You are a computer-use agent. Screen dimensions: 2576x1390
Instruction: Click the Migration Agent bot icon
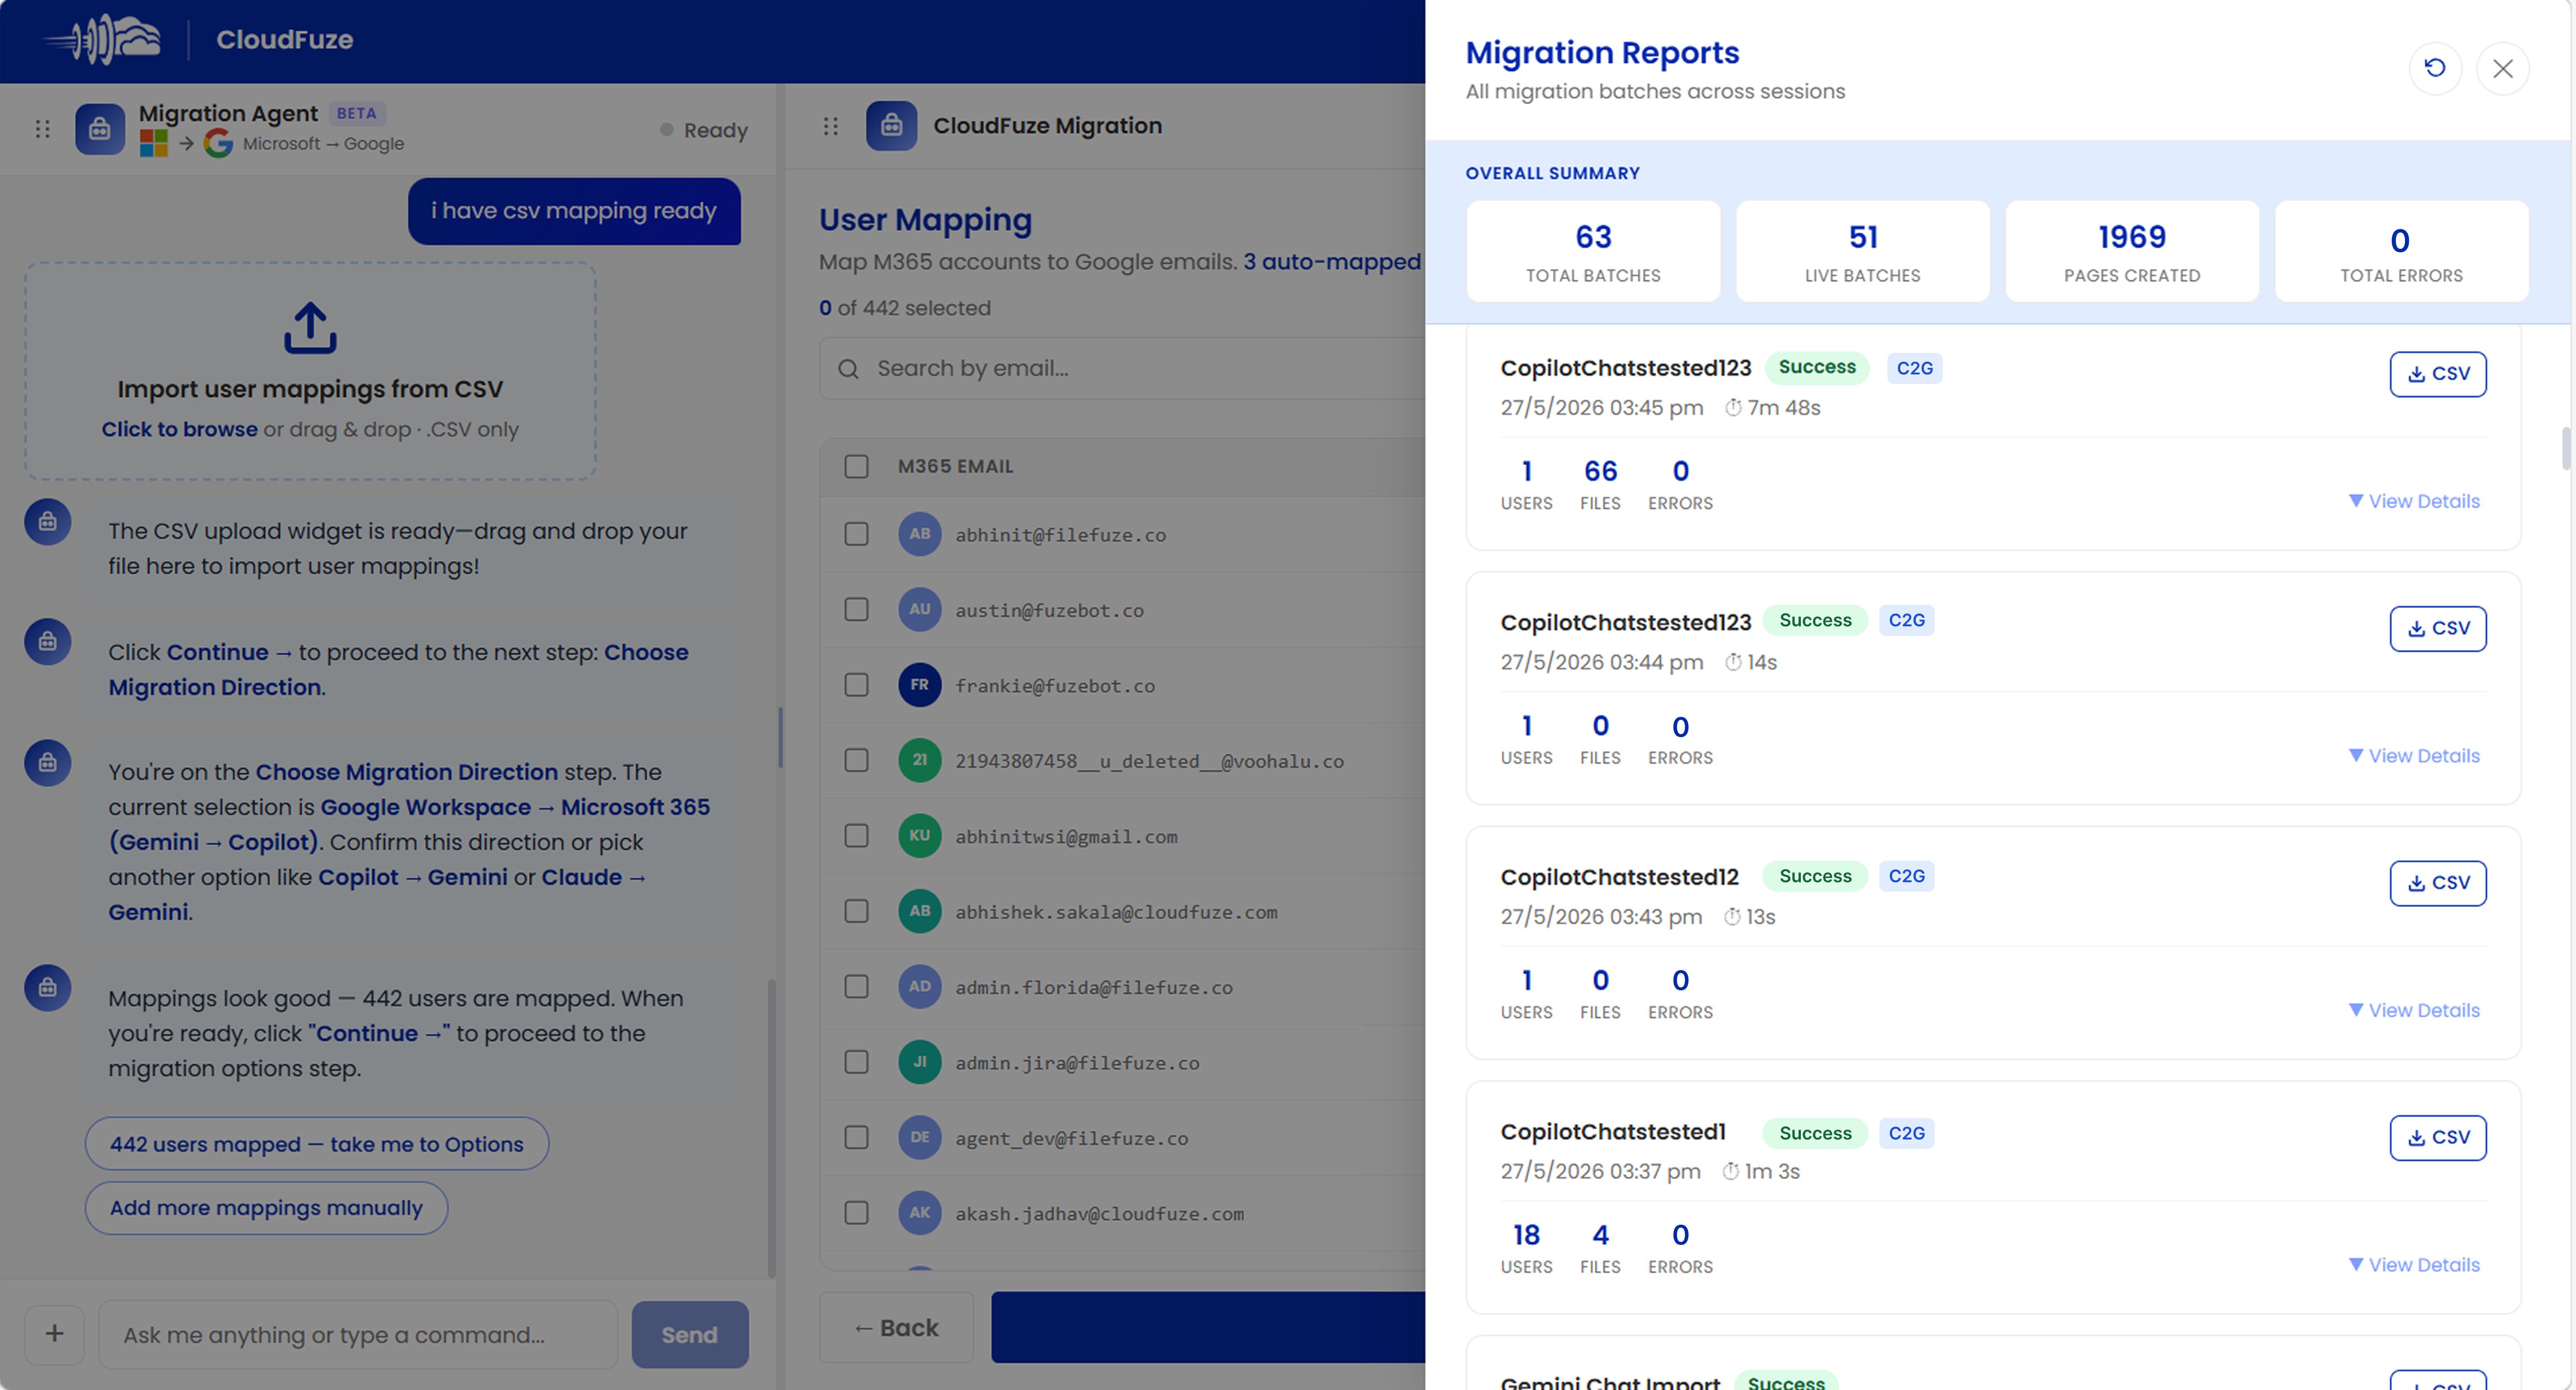point(100,128)
